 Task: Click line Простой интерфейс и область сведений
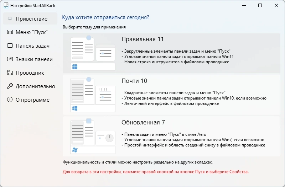tap(193, 145)
